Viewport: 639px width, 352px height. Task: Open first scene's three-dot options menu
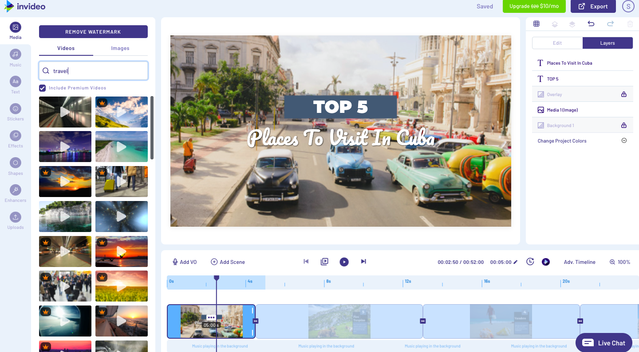click(x=211, y=317)
